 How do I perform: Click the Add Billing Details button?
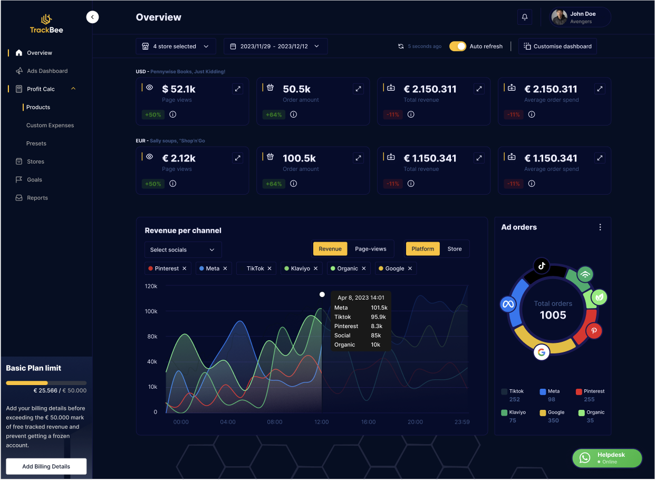tap(46, 466)
